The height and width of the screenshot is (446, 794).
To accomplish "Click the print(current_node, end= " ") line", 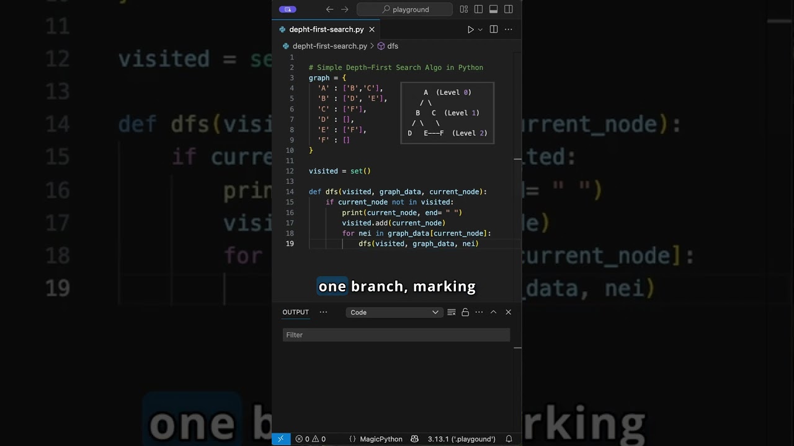I will click(x=402, y=212).
